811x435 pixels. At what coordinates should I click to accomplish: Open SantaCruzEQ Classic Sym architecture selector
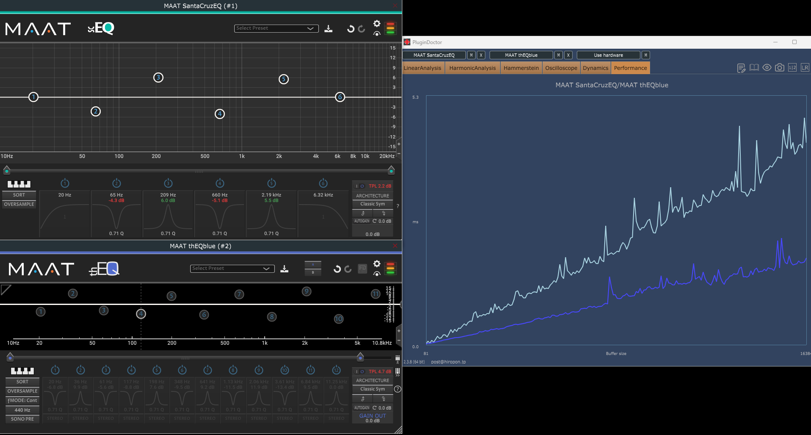tap(373, 204)
